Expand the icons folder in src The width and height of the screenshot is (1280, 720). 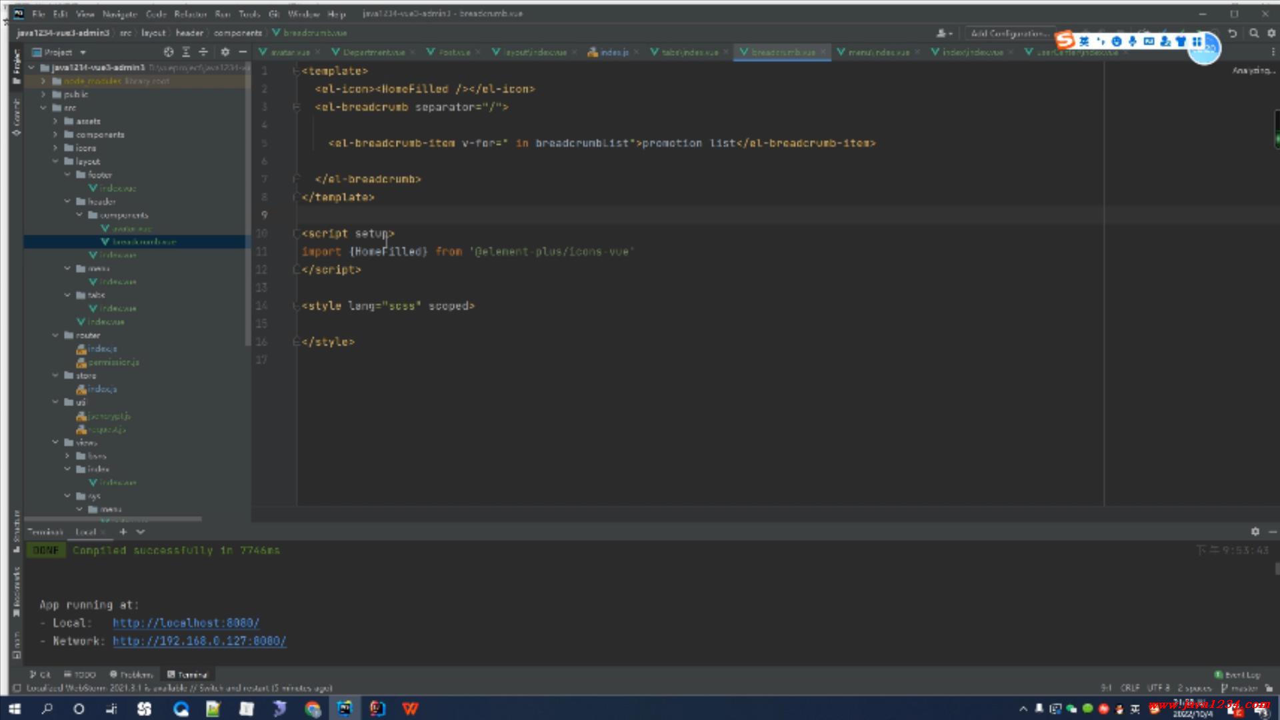[x=55, y=147]
